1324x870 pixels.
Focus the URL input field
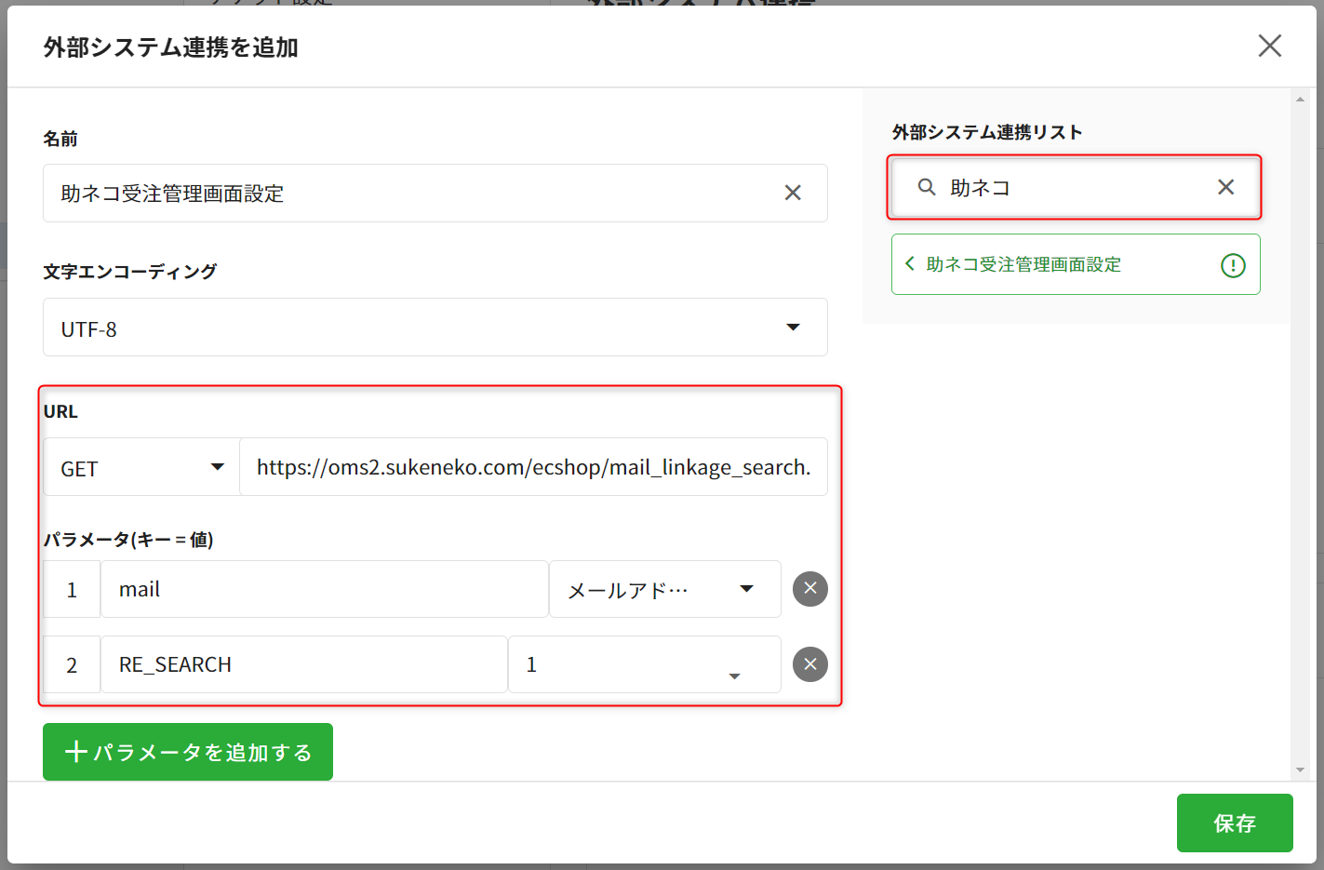533,467
